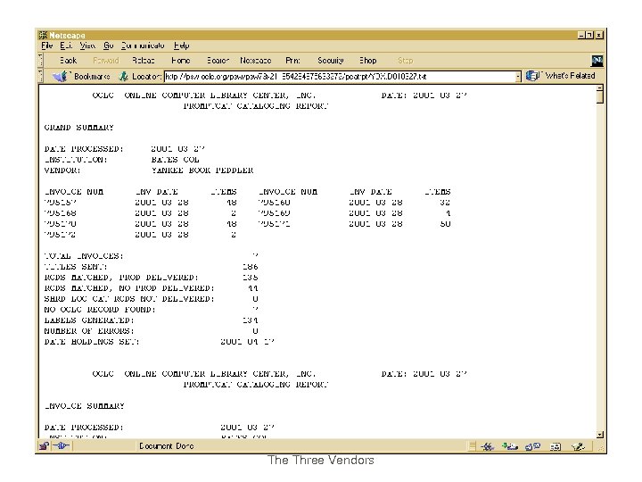Maximize the Netscape window
The width and height of the screenshot is (642, 482).
click(589, 35)
